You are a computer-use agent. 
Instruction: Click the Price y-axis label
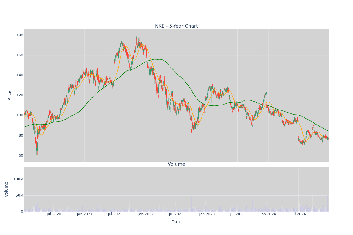point(9,95)
